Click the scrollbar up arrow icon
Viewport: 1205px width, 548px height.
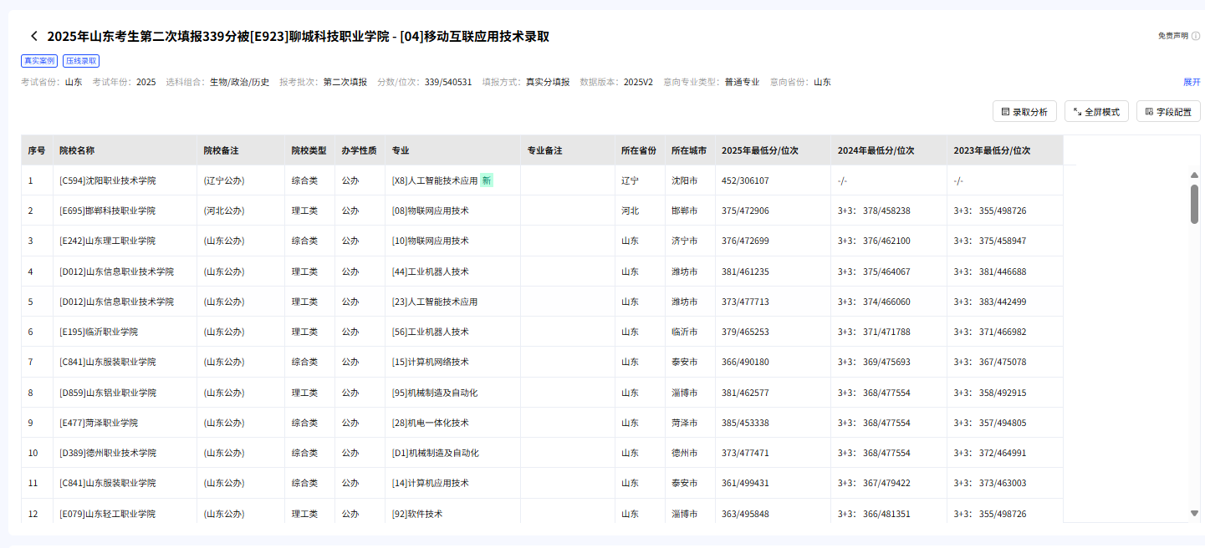(x=1194, y=175)
